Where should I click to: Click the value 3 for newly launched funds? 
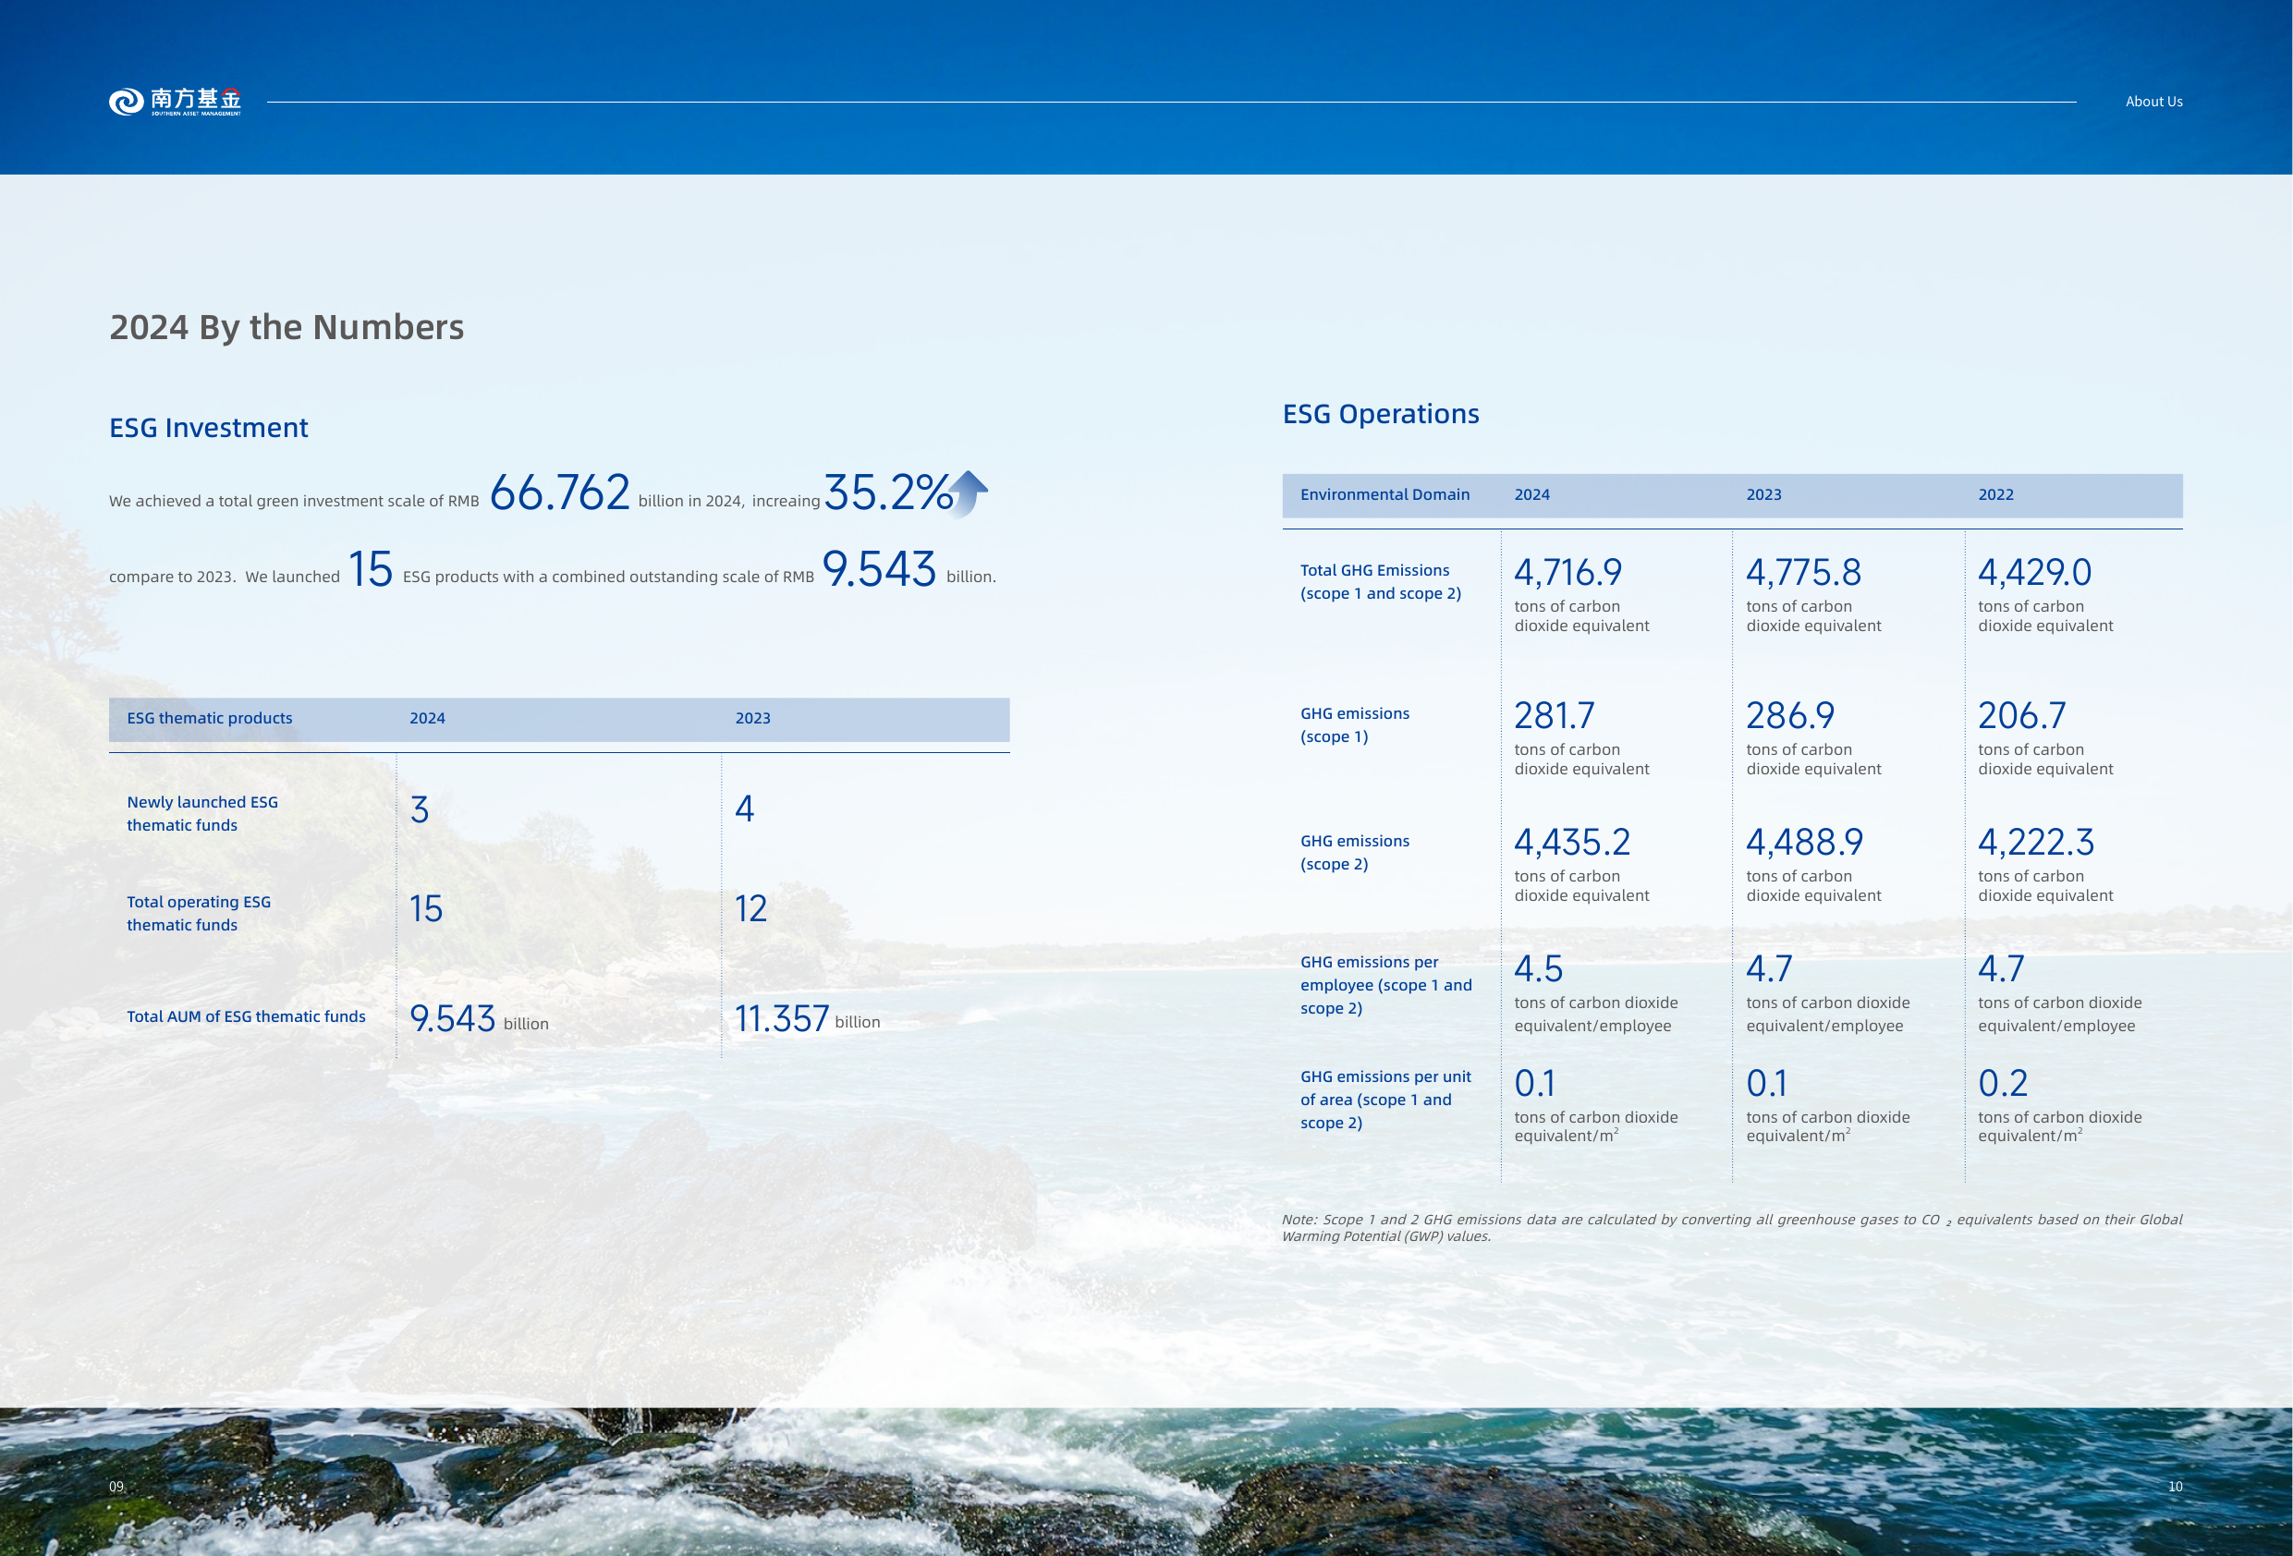420,809
